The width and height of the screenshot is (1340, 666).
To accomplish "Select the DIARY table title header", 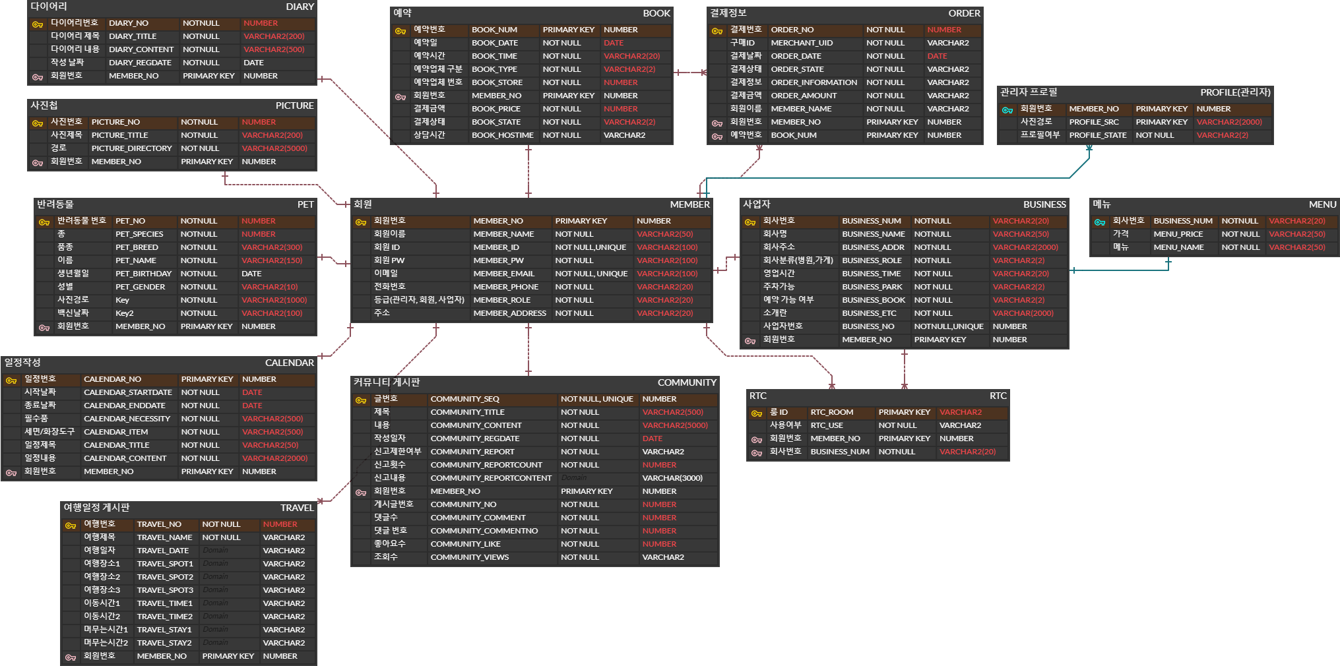I will [x=172, y=7].
